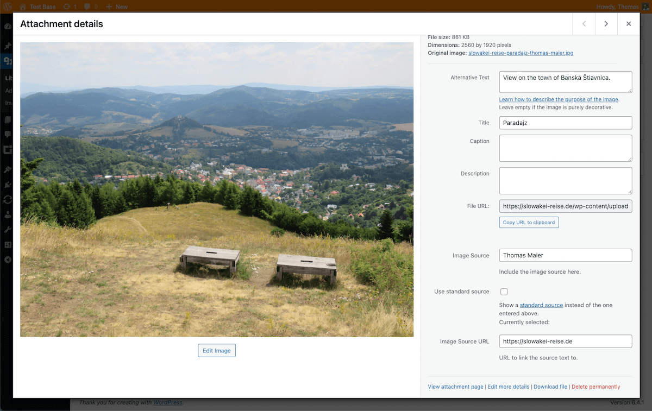Image resolution: width=652 pixels, height=411 pixels.
Task: Open the WordPress link in footer
Action: tap(167, 402)
